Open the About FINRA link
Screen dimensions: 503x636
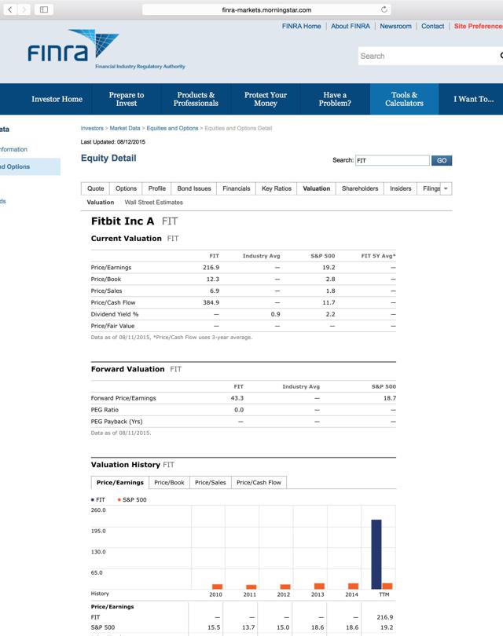pyautogui.click(x=351, y=26)
